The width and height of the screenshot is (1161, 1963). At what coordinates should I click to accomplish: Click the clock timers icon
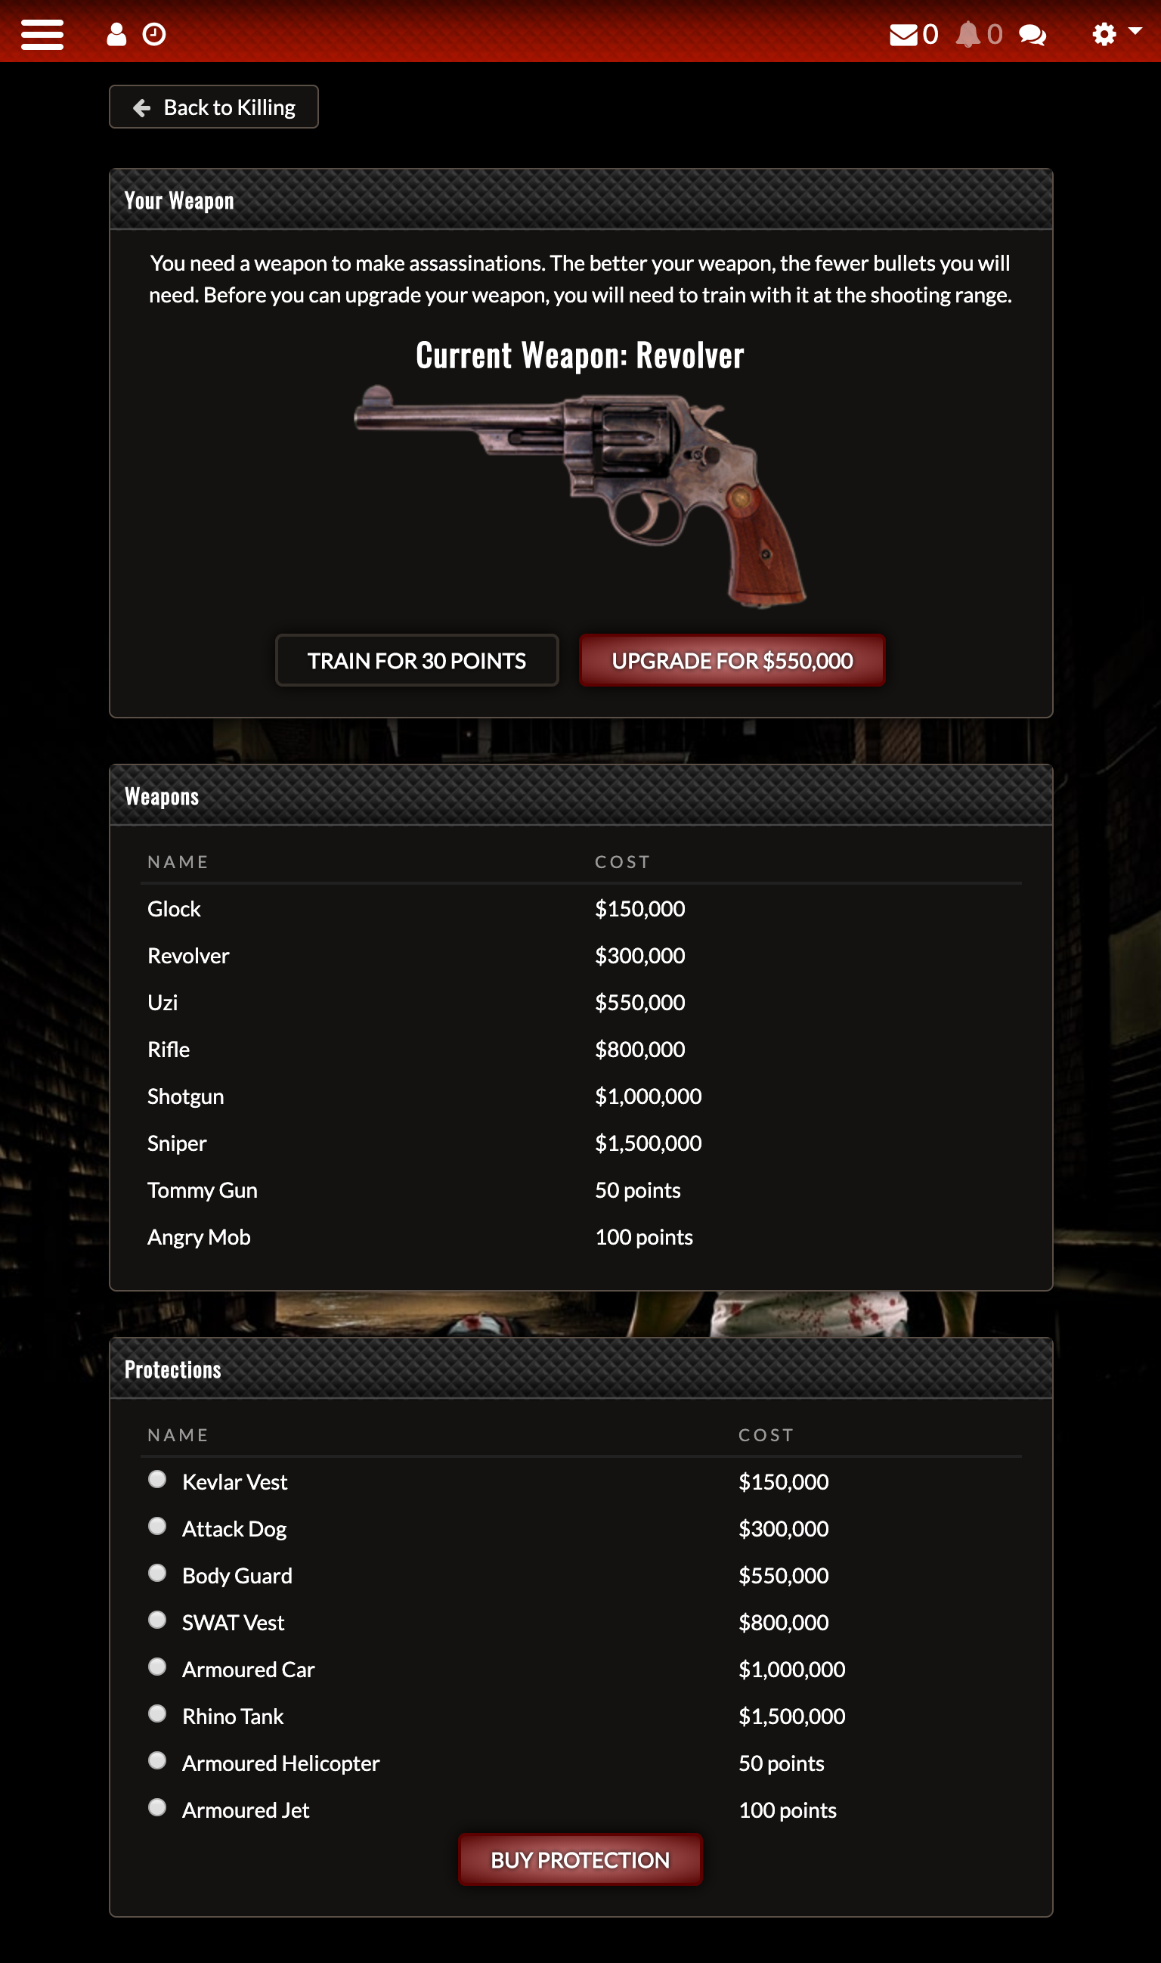tap(154, 35)
